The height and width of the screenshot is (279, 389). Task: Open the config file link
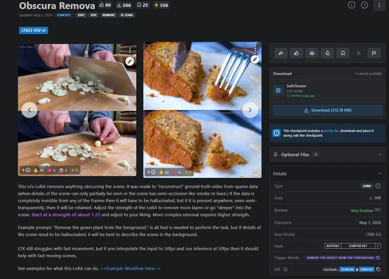point(331,131)
